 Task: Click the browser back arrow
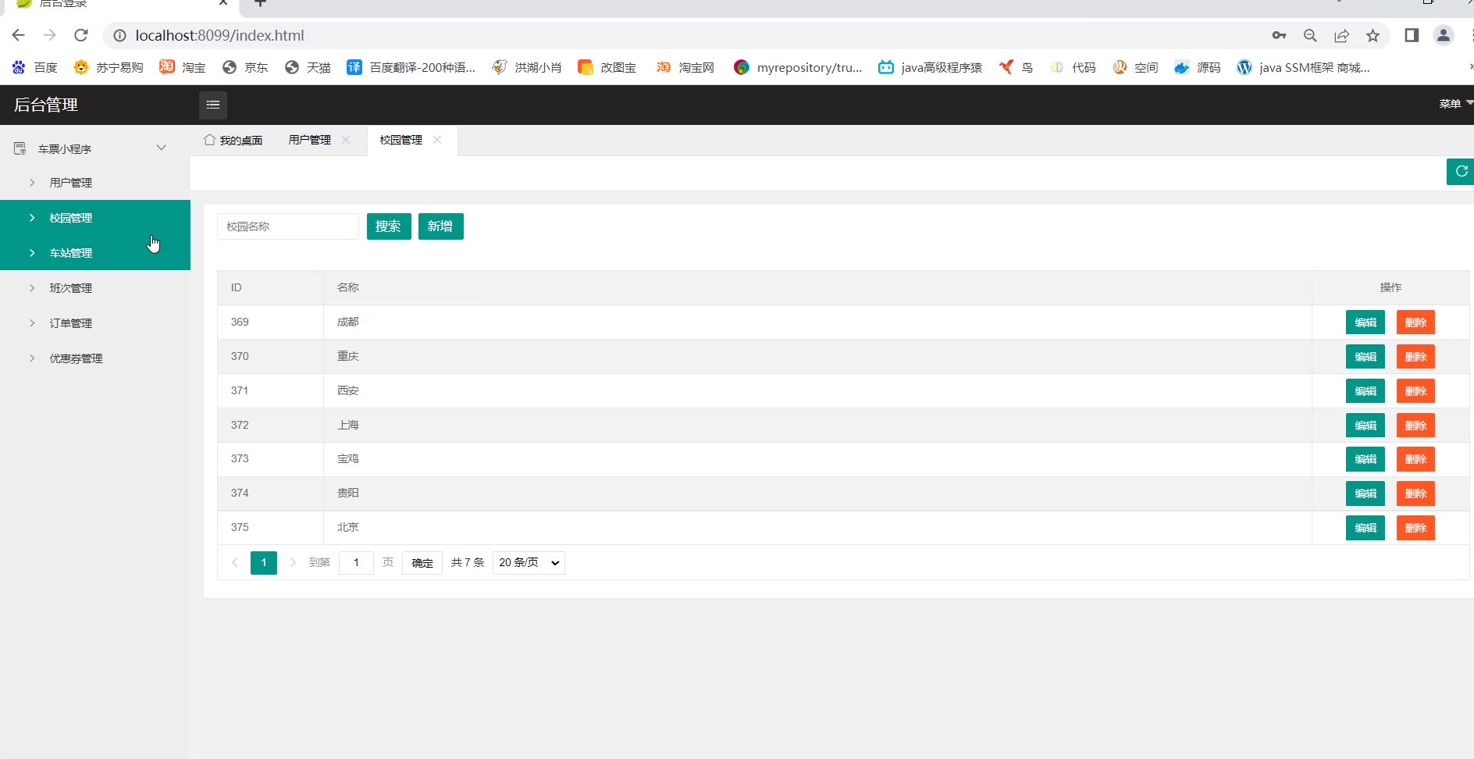(x=19, y=35)
